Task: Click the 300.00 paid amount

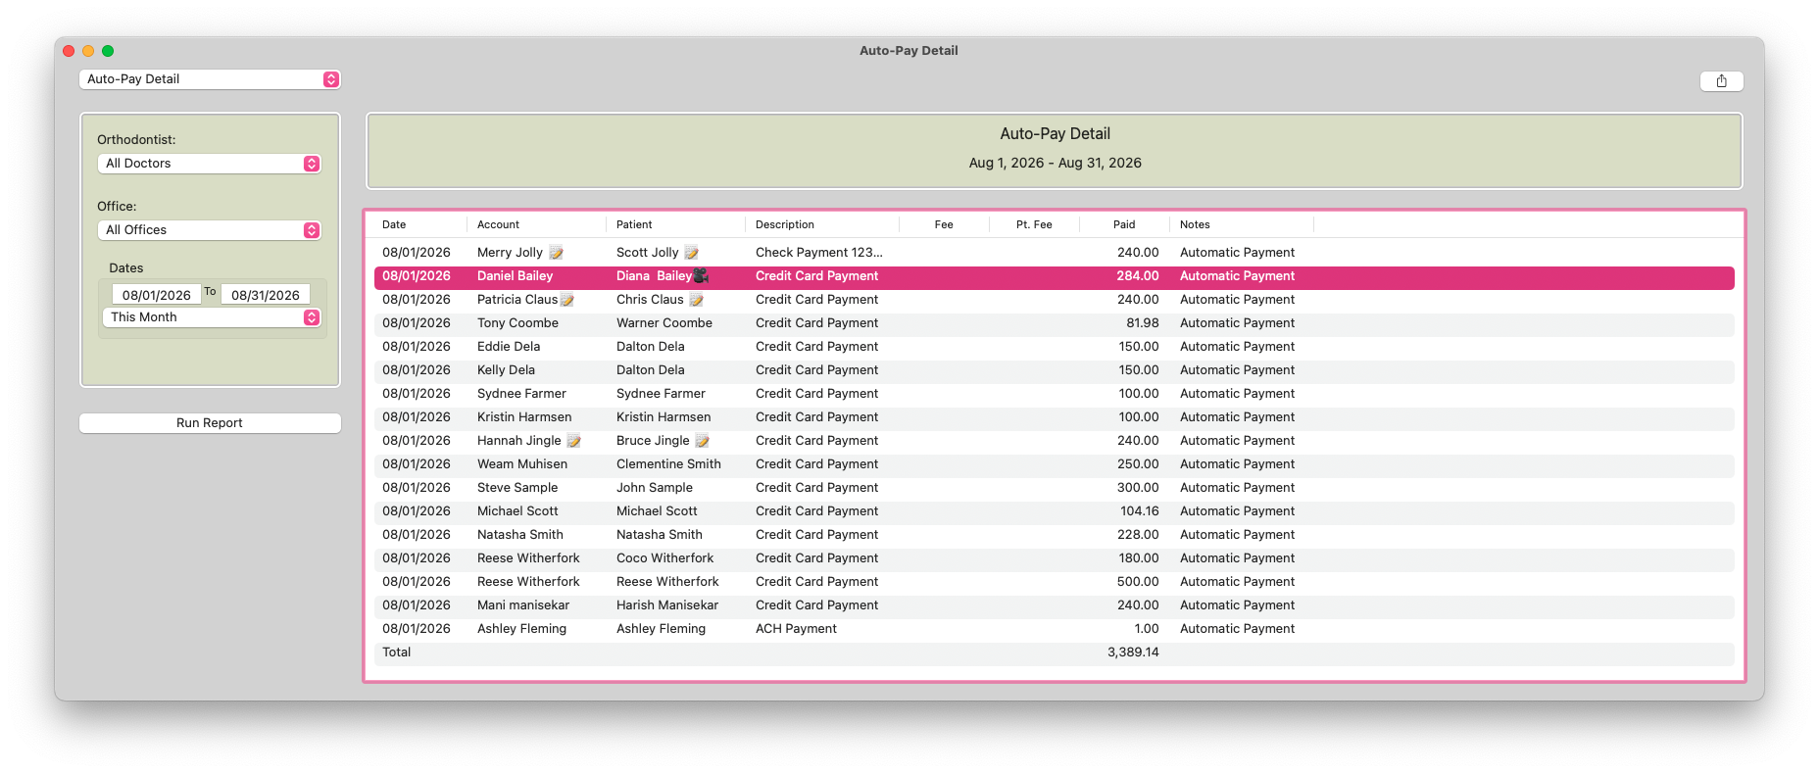Action: (x=1138, y=488)
